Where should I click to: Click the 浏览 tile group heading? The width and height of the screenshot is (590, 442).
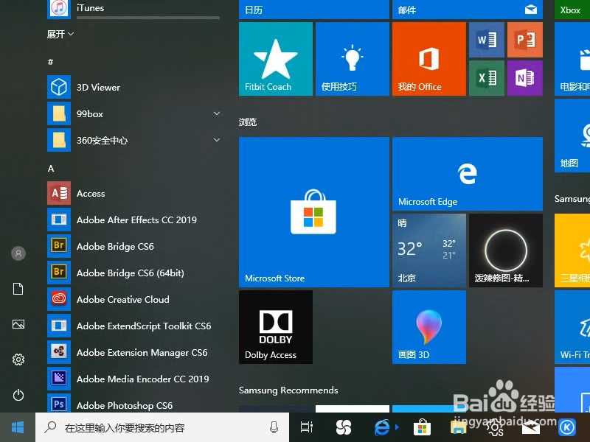248,122
